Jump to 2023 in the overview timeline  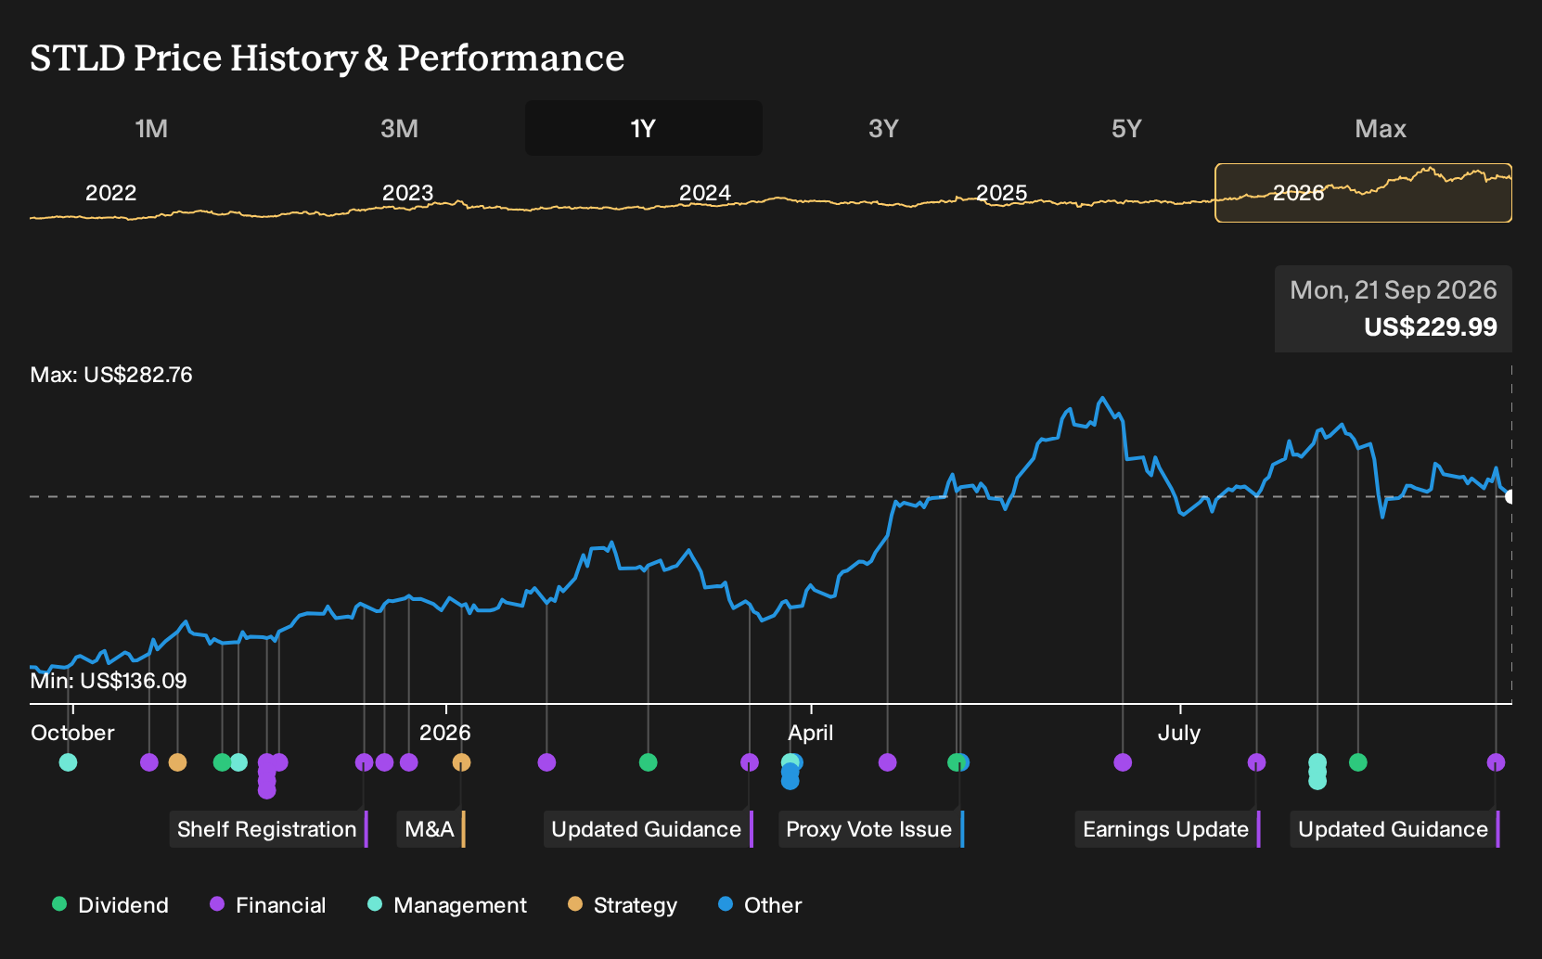click(407, 193)
